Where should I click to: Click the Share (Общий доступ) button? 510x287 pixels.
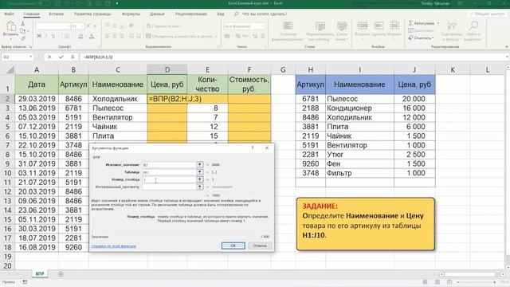click(x=487, y=14)
